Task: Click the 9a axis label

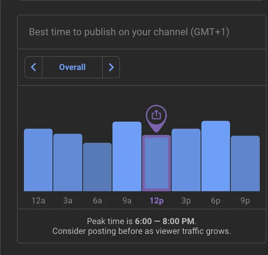Action: 127,201
